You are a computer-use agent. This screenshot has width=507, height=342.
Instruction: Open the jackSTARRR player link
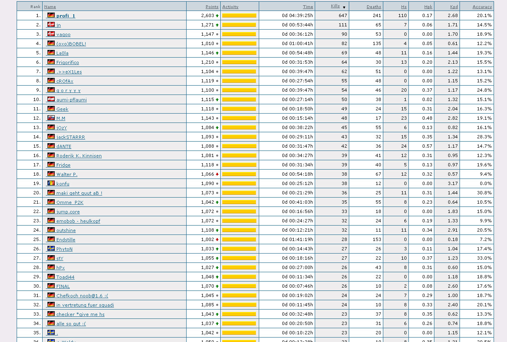pyautogui.click(x=71, y=137)
